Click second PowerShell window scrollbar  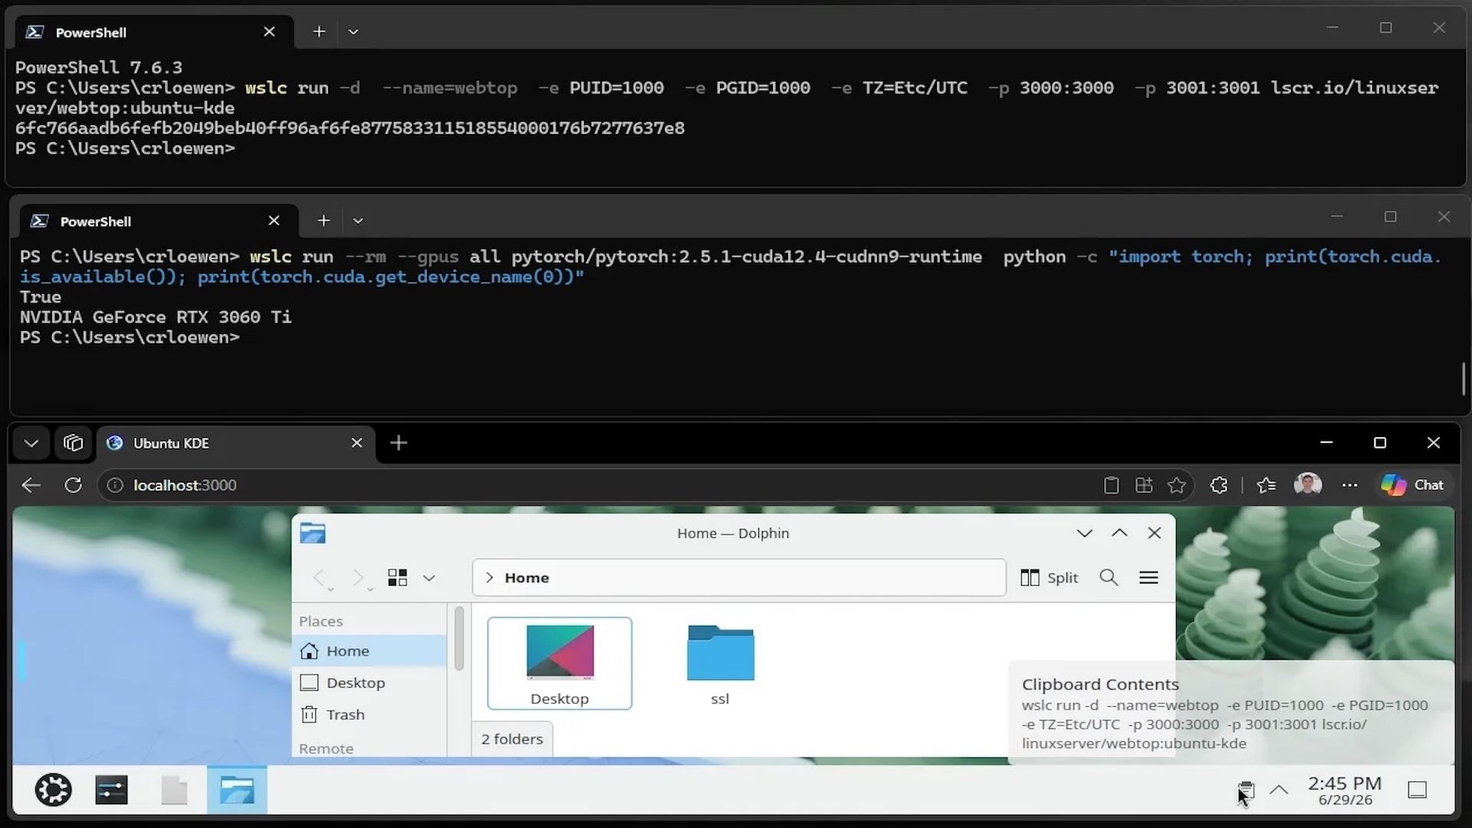[1464, 379]
